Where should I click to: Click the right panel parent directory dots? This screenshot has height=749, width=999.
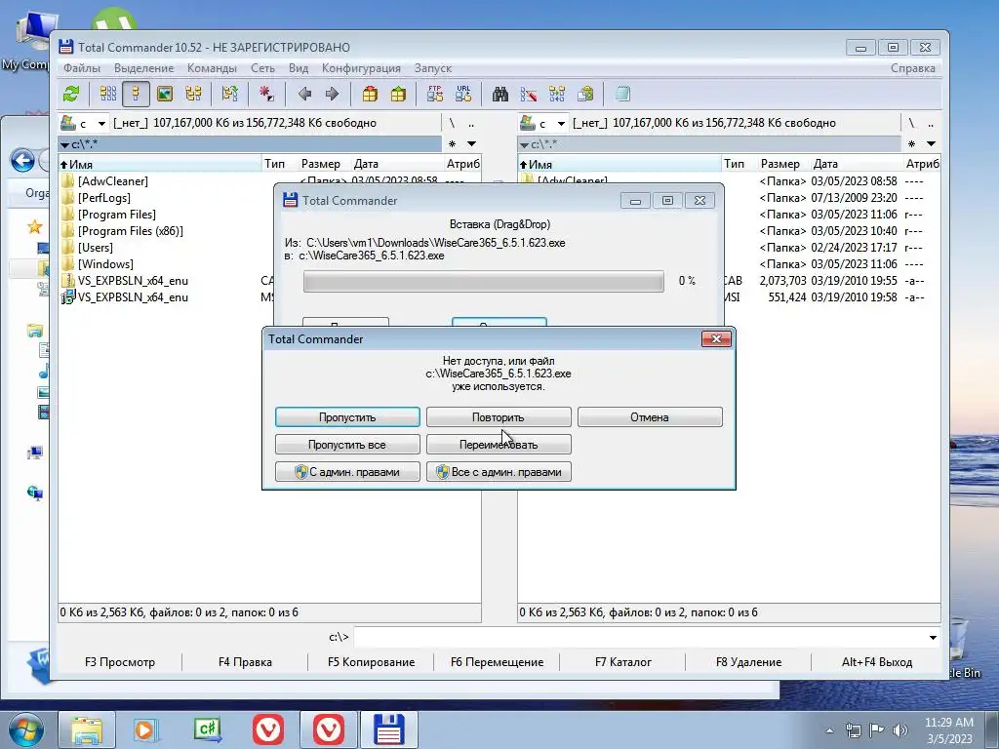pyautogui.click(x=931, y=123)
